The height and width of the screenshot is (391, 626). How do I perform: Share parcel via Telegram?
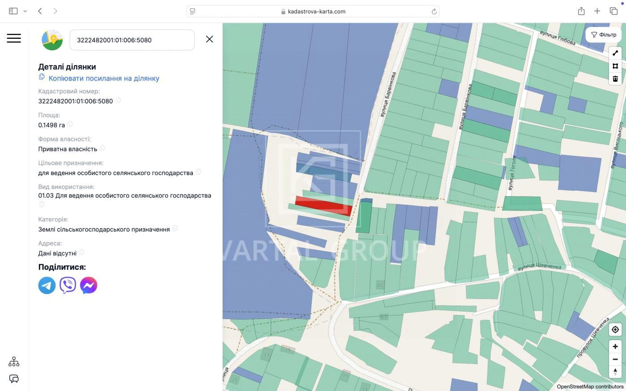click(47, 286)
